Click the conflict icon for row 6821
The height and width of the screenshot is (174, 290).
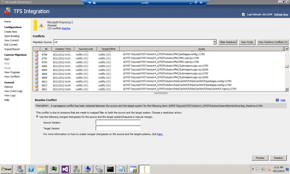pos(36,89)
